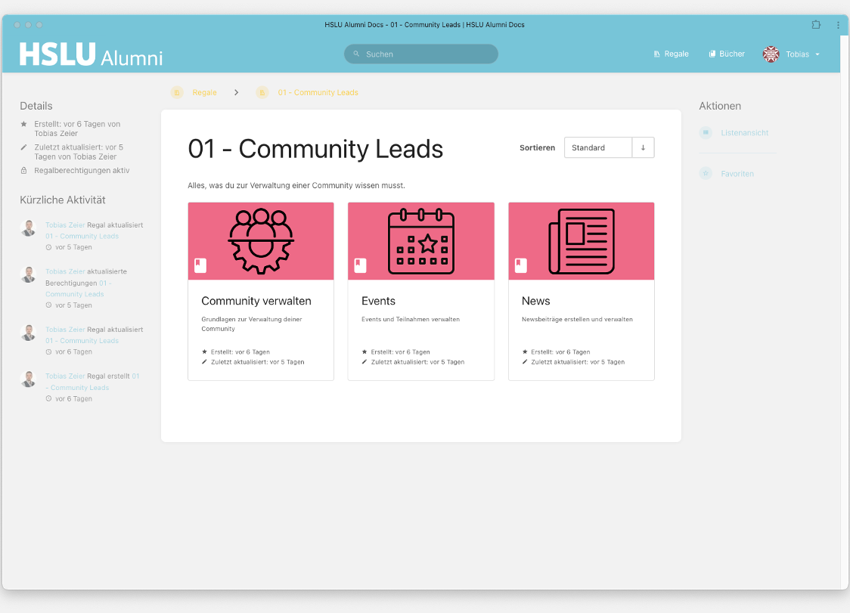Screen dimensions: 850x613
Task: Click the Suchen search field
Action: (x=421, y=54)
